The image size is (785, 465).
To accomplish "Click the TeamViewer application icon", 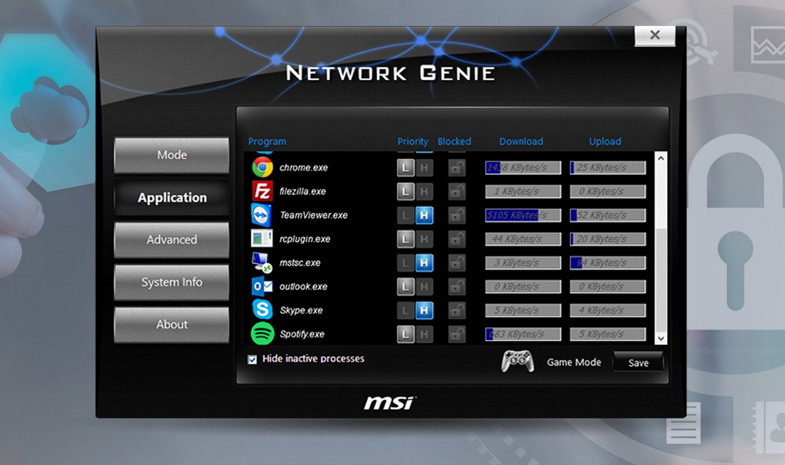I will pyautogui.click(x=262, y=215).
